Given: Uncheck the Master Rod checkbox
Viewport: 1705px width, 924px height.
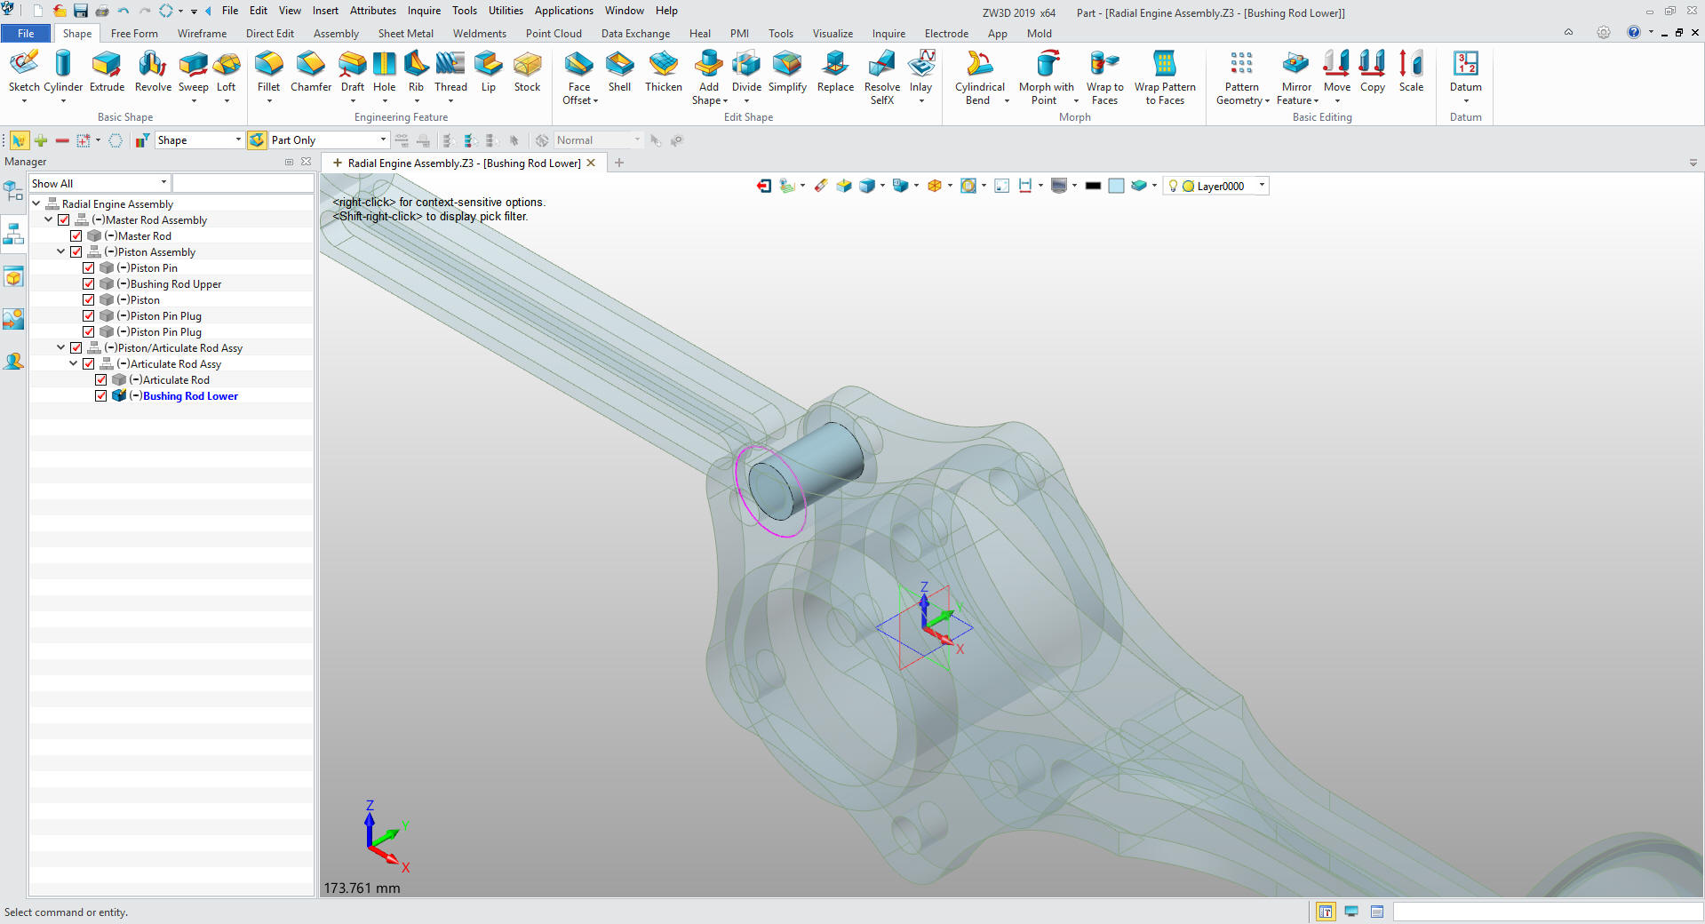Looking at the screenshot, I should [76, 236].
